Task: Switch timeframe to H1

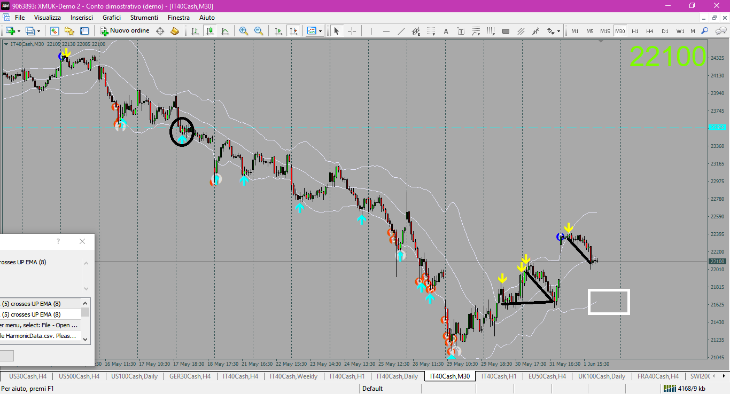Action: 635,31
